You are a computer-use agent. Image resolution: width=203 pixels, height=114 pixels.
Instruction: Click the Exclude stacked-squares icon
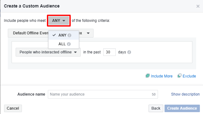click(180, 76)
